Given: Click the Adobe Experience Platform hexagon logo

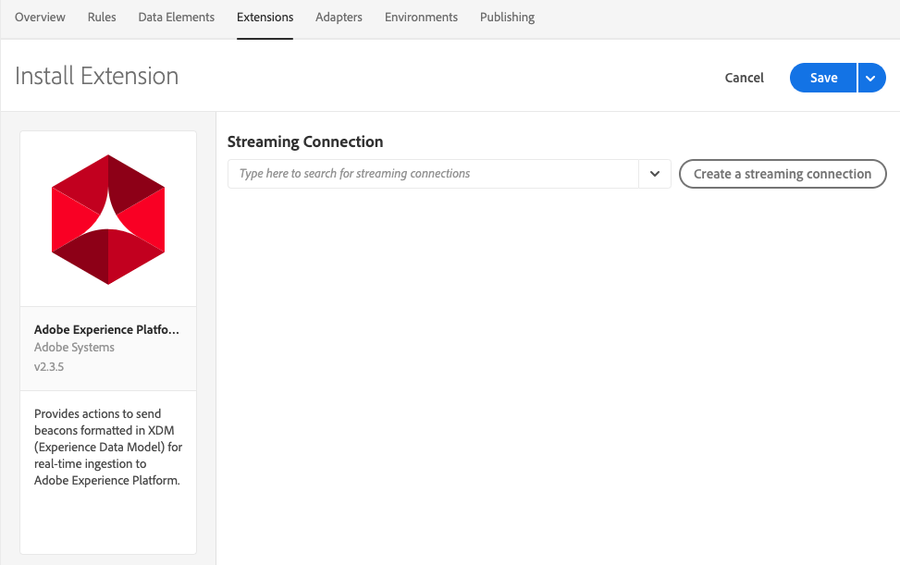Looking at the screenshot, I should point(108,219).
